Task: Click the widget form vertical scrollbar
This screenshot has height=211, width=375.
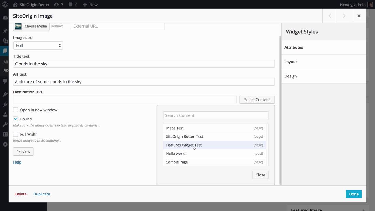Action: [280, 110]
